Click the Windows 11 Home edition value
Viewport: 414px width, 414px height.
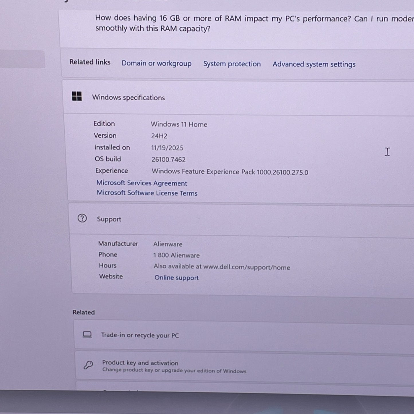(x=179, y=124)
